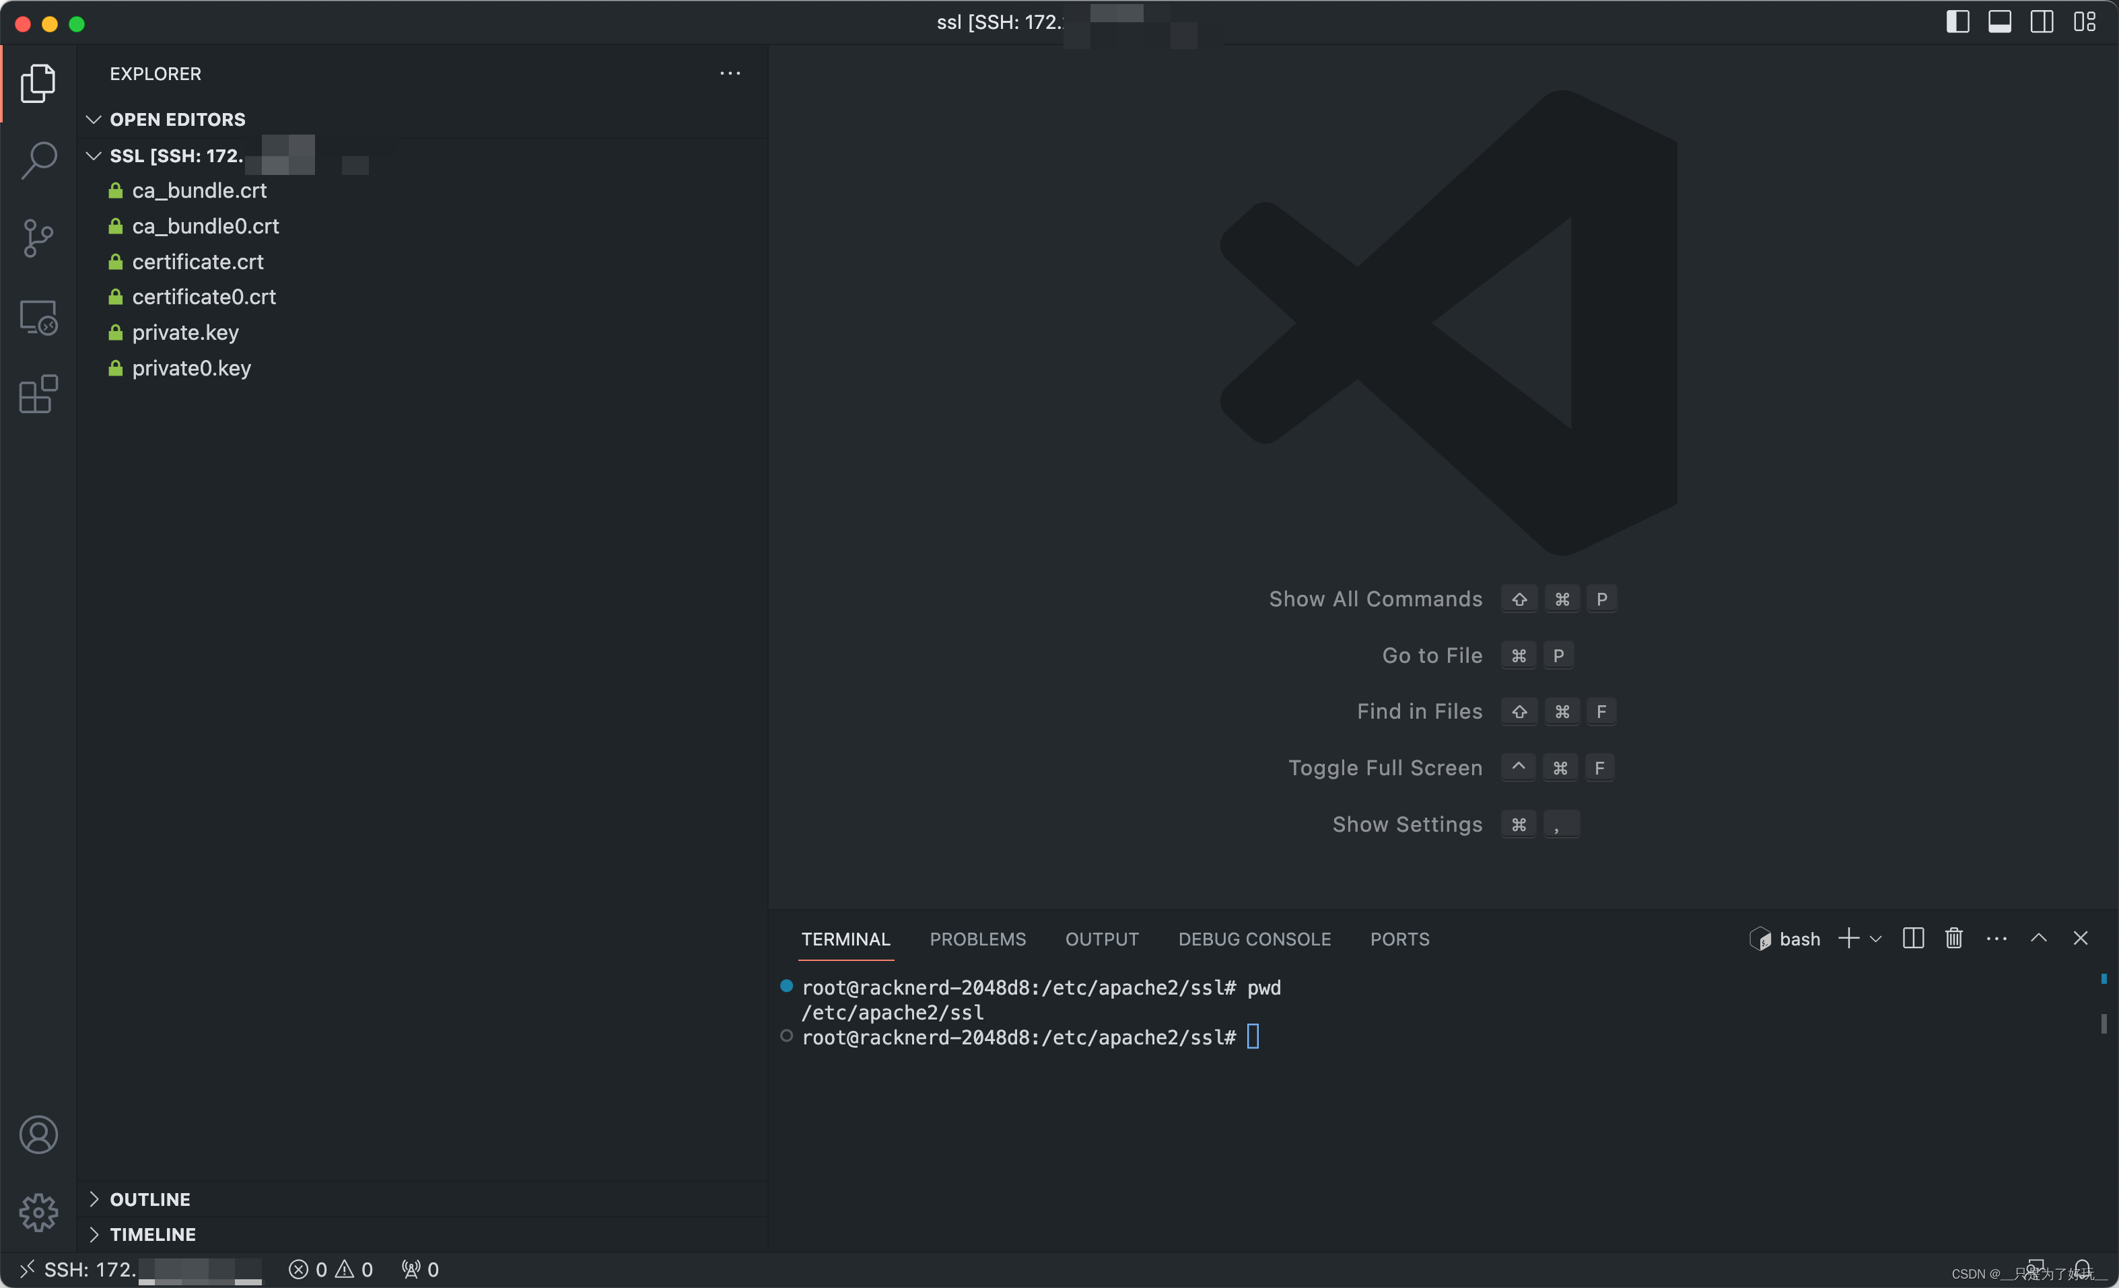Toggle bottom panel layout icon
This screenshot has height=1288, width=2119.
(x=1999, y=22)
